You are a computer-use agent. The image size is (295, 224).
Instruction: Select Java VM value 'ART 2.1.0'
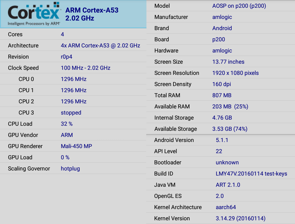[228, 185]
